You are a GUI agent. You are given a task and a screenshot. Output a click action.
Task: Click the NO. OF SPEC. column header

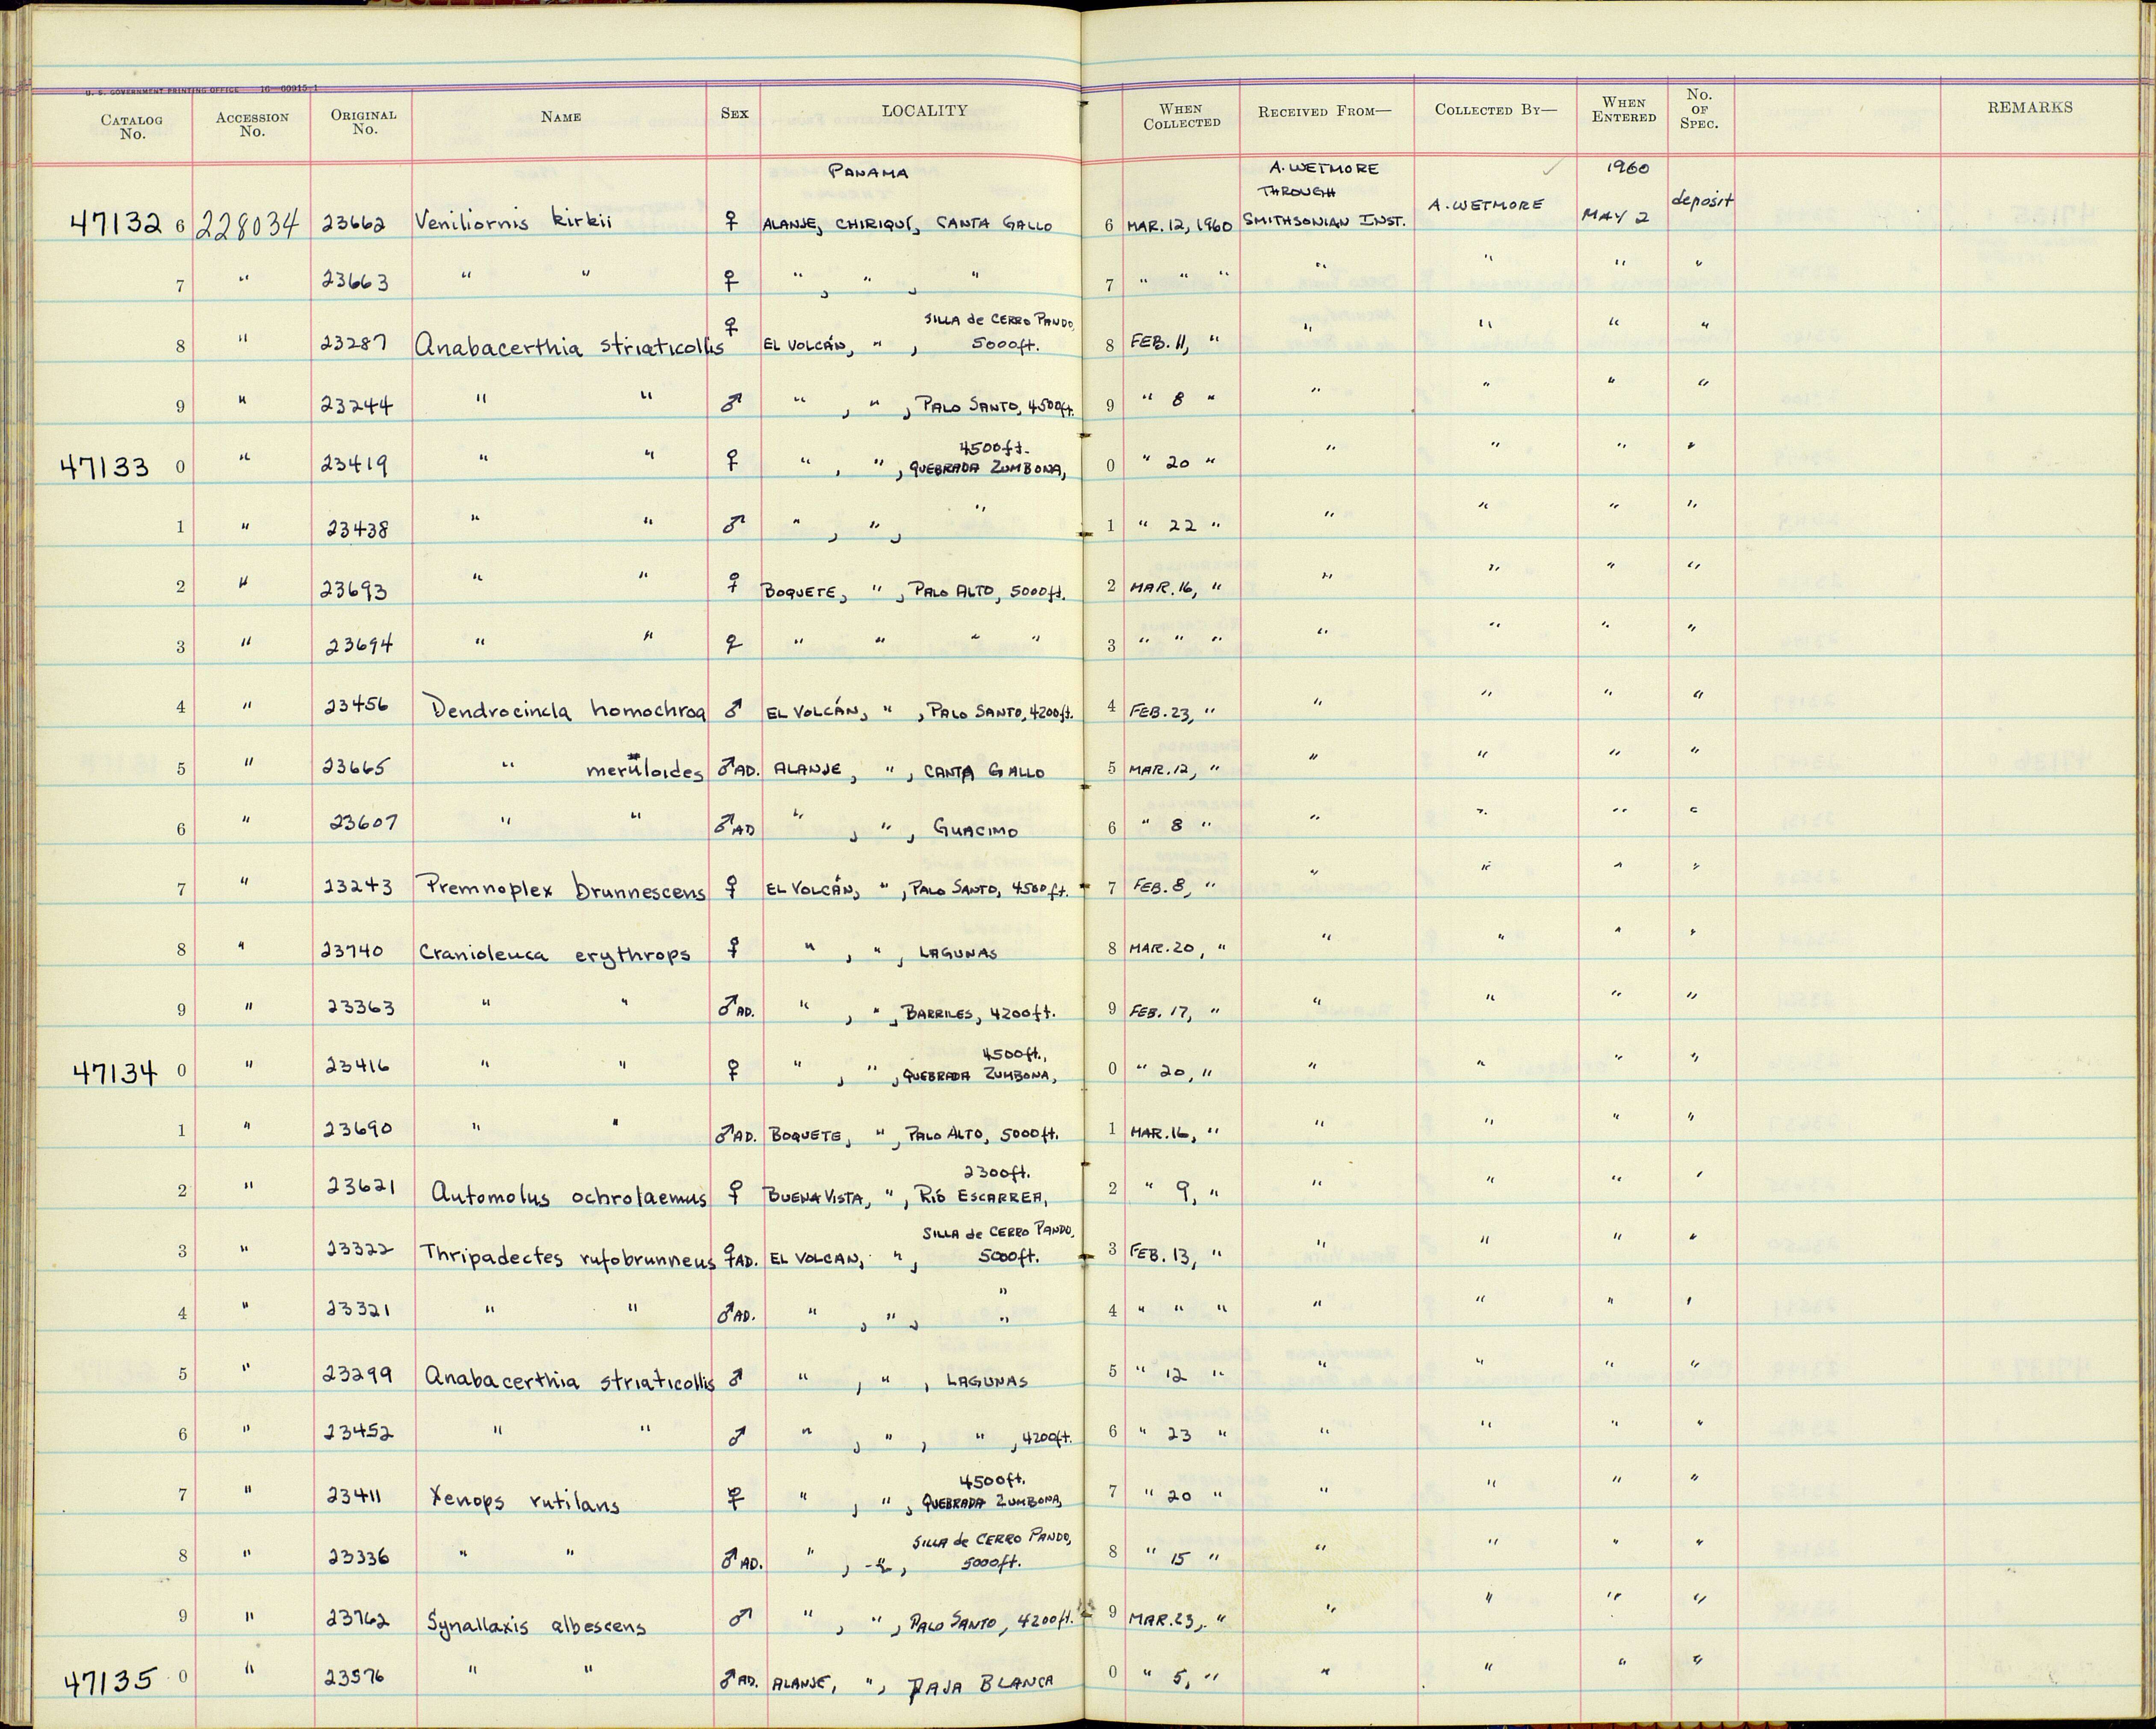[1699, 109]
